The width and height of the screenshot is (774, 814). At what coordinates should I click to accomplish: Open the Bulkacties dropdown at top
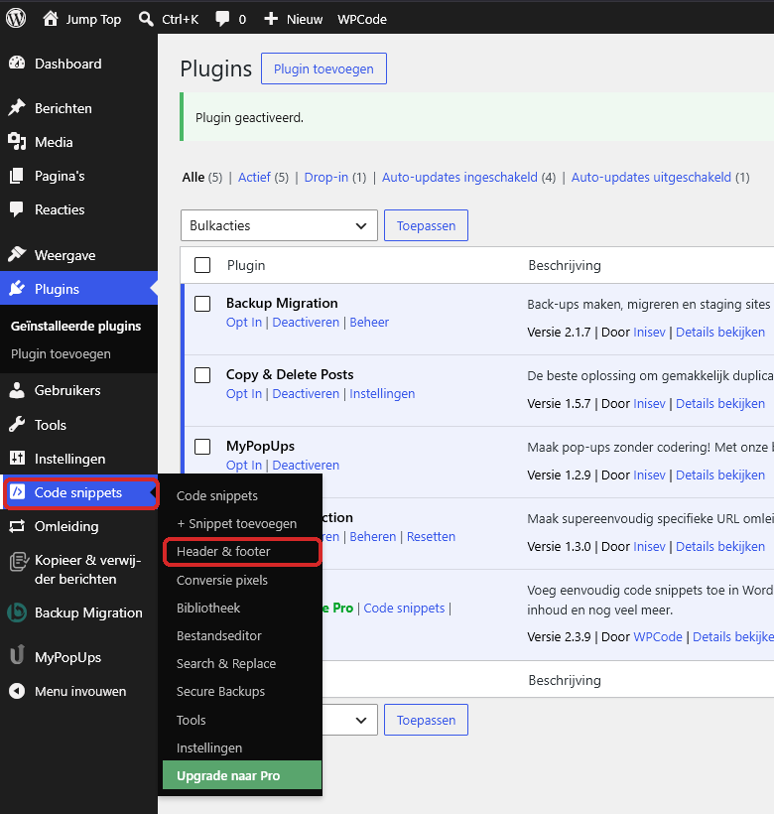pyautogui.click(x=279, y=225)
